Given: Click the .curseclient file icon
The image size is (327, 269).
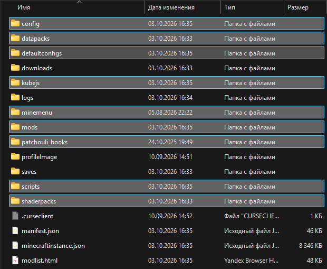Looking at the screenshot, I should pos(15,216).
